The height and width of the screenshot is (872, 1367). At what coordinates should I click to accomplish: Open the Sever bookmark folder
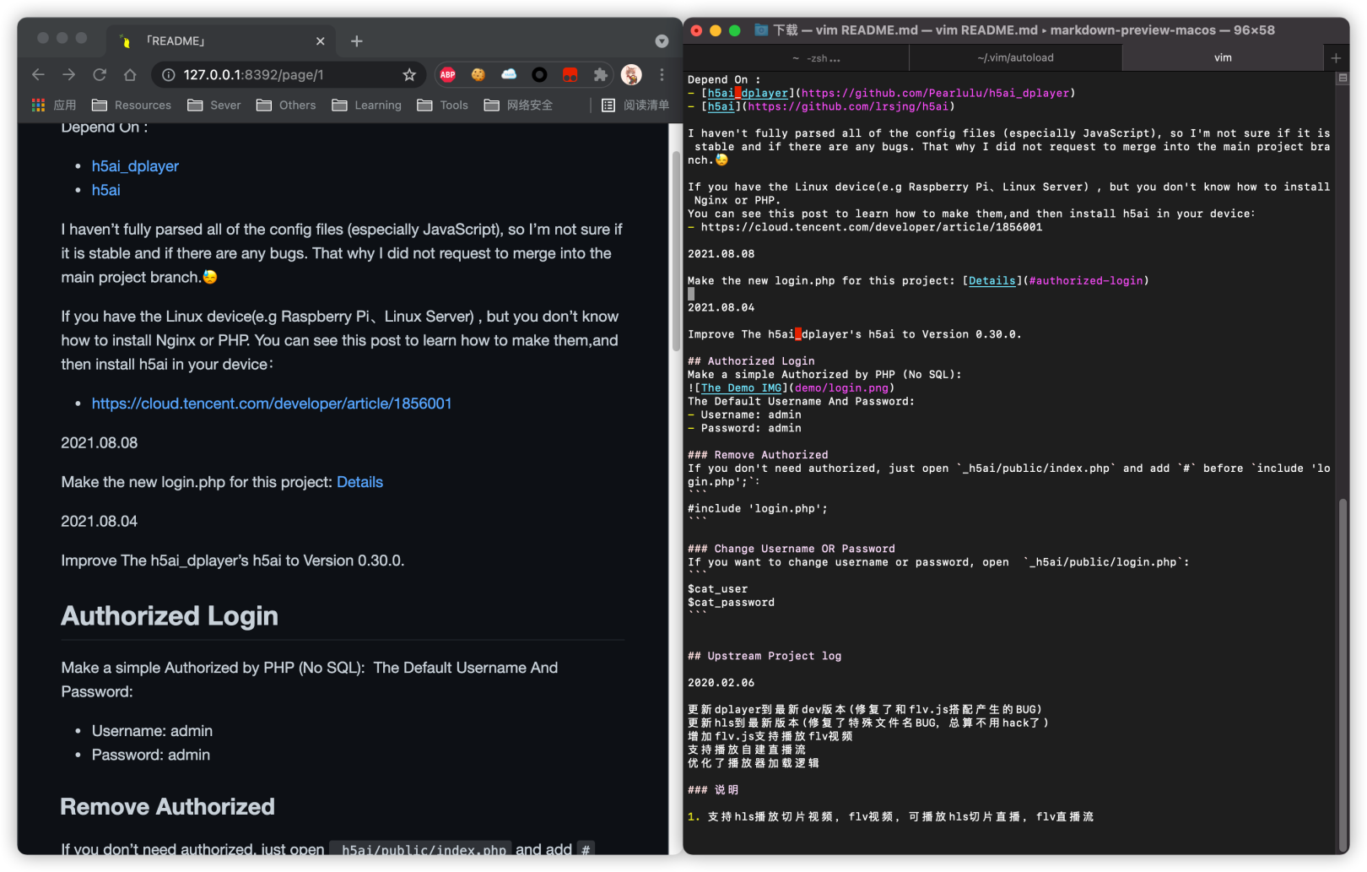coord(214,105)
